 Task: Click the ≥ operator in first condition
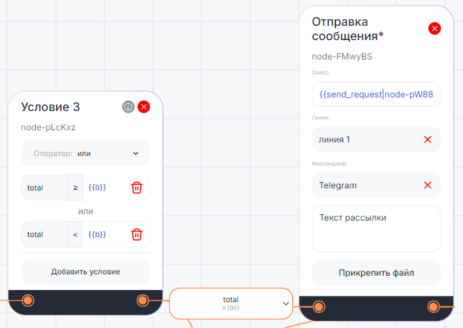(75, 187)
